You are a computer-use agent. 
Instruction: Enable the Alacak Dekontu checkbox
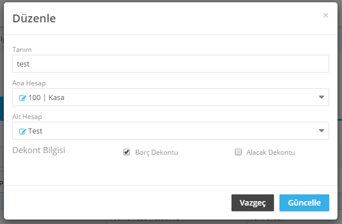tap(238, 152)
